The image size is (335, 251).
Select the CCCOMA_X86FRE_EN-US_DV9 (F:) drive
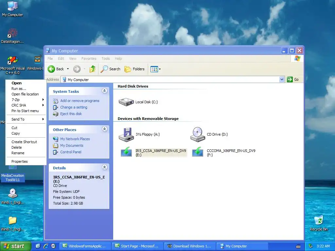223,152
